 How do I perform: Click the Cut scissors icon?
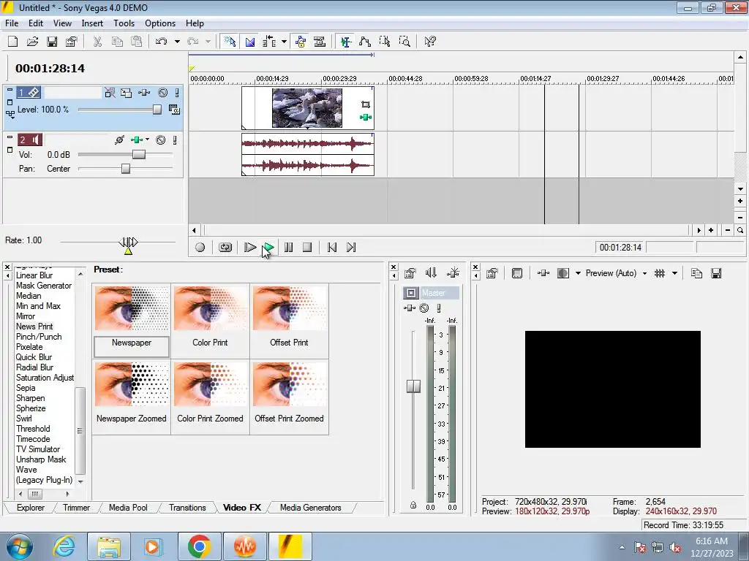pyautogui.click(x=97, y=42)
